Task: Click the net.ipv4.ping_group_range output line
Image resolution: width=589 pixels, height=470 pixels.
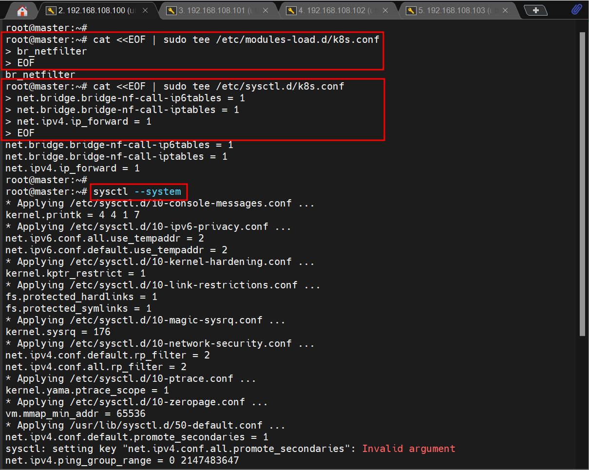Action: pos(122,460)
